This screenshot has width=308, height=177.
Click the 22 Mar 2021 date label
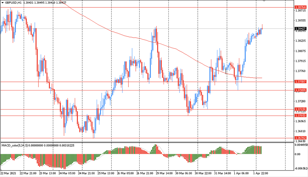(x=8, y=173)
